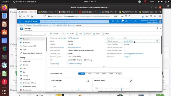The height and width of the screenshot is (96, 171).
Task: Select 1 hour time range
Action: (82, 74)
